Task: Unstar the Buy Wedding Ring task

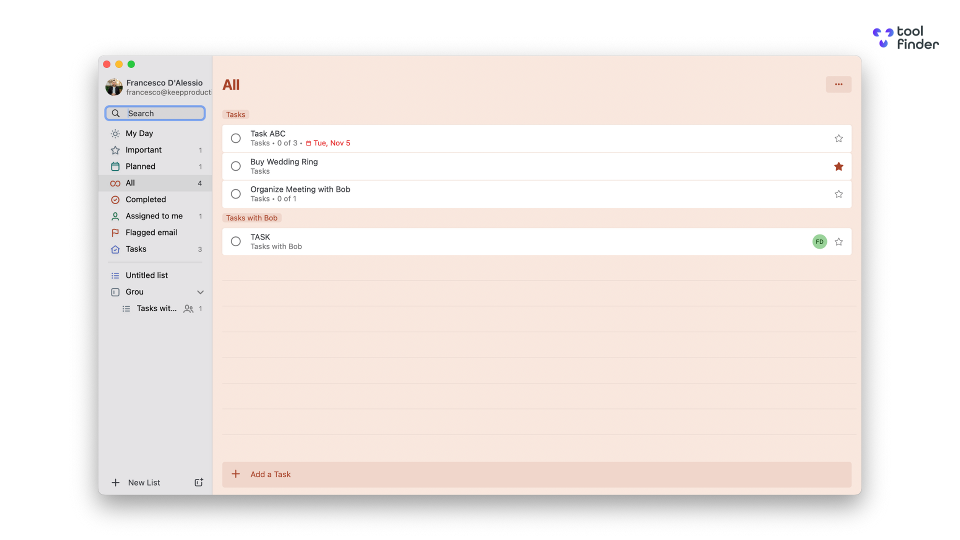Action: click(838, 166)
